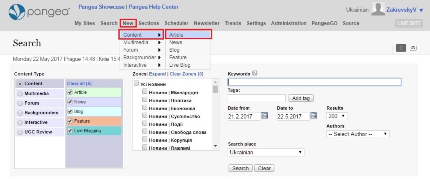
Task: Open the Date to calendar picker
Action: [x=314, y=116]
